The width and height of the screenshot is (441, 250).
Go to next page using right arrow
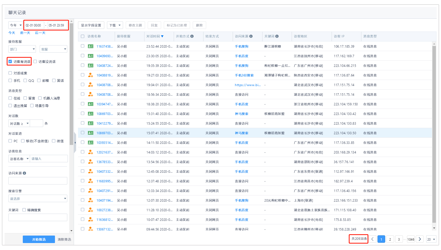pos(420,239)
